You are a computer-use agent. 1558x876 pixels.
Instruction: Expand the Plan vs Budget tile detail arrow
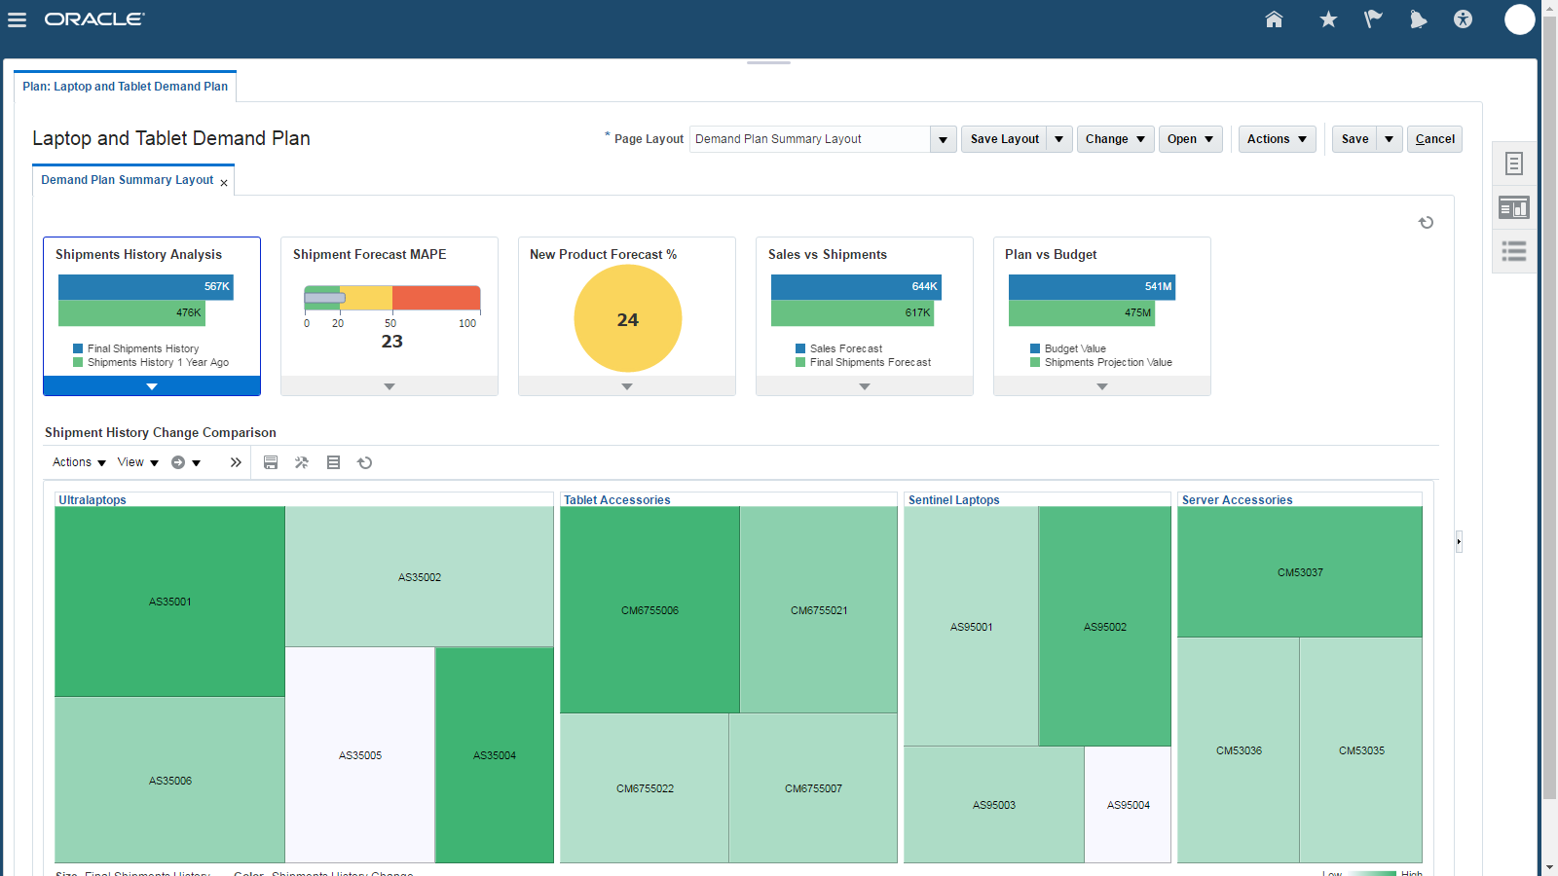1101,386
